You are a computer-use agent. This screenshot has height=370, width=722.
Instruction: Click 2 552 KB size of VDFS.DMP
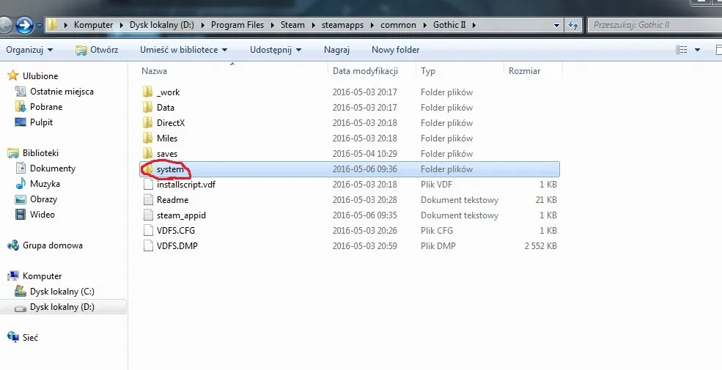pyautogui.click(x=540, y=245)
